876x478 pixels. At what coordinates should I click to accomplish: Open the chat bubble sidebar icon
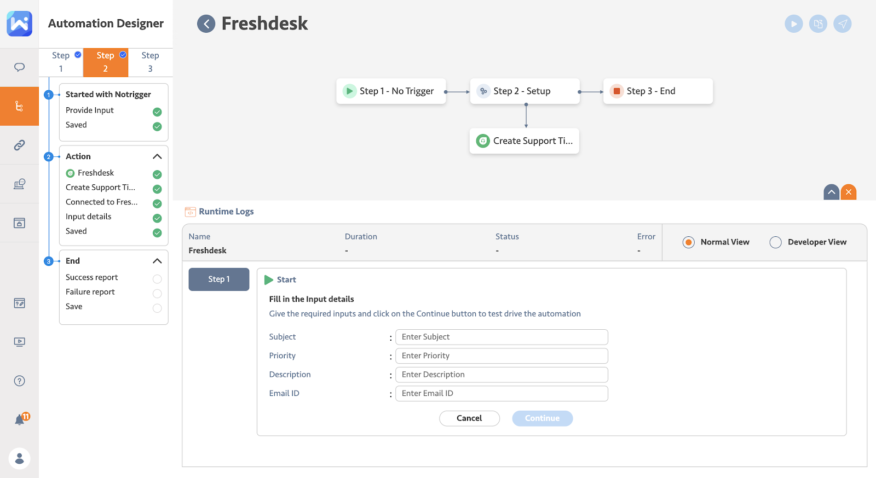point(19,67)
